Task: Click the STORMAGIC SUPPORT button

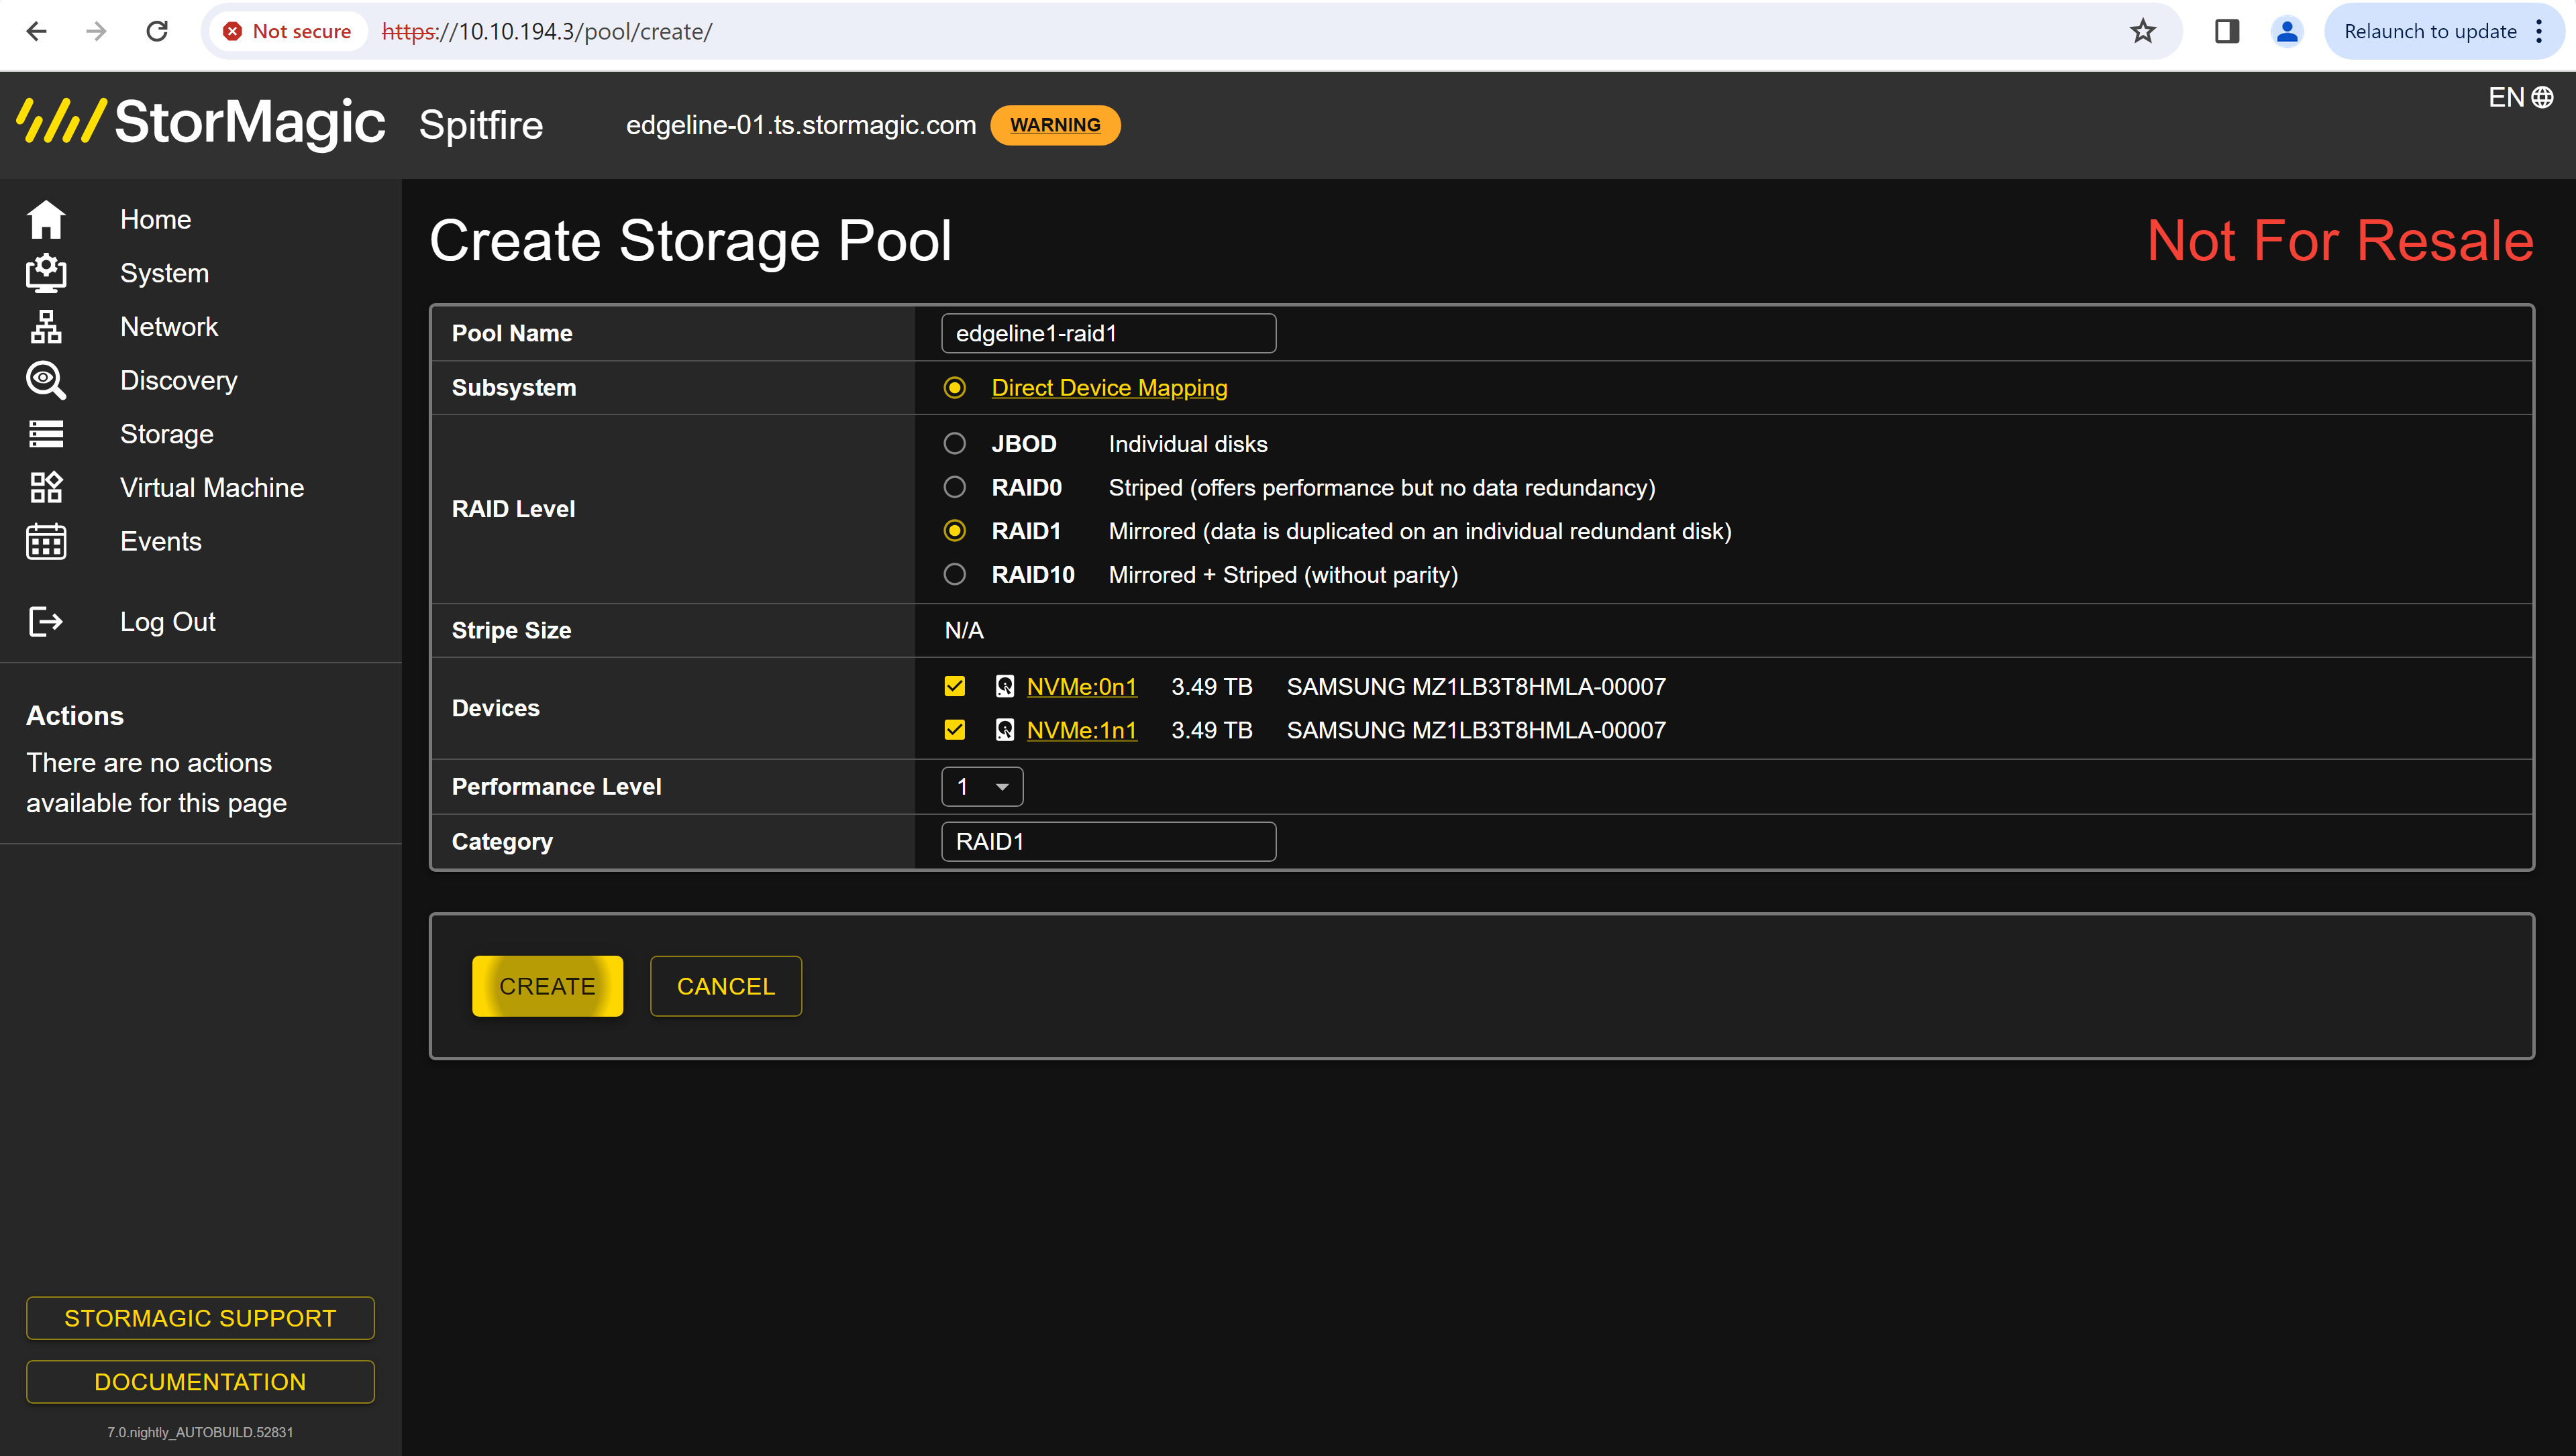Action: (x=200, y=1318)
